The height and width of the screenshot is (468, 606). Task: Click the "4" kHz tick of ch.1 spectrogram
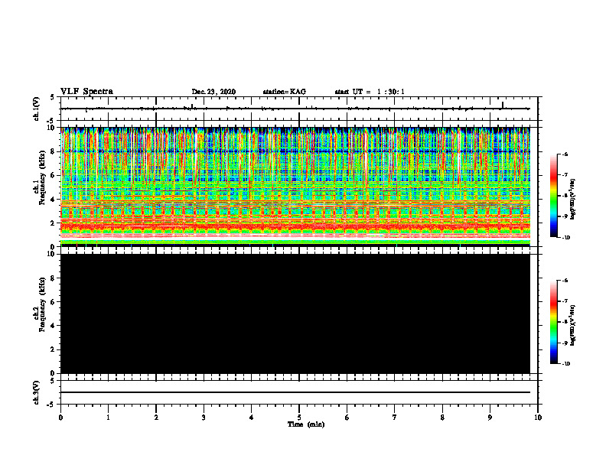click(x=54, y=200)
